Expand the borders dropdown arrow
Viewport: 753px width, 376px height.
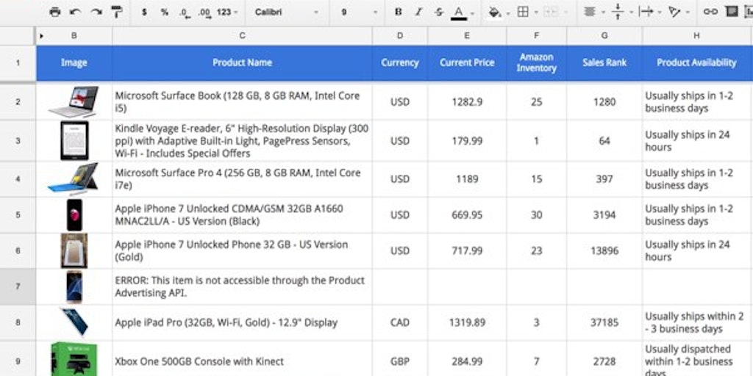pos(536,12)
